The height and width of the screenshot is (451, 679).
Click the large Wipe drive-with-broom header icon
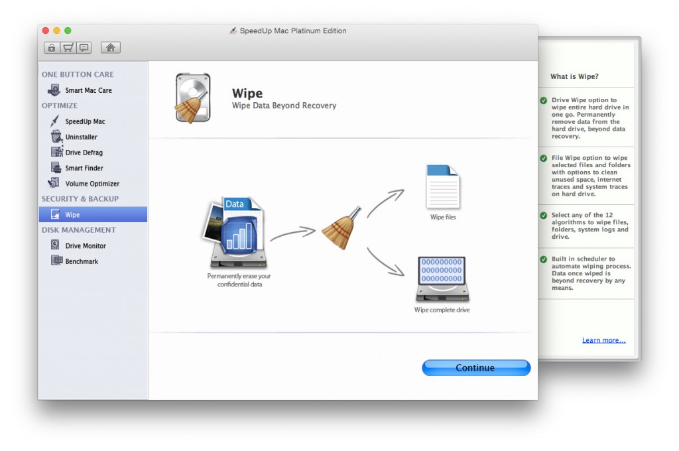[193, 98]
